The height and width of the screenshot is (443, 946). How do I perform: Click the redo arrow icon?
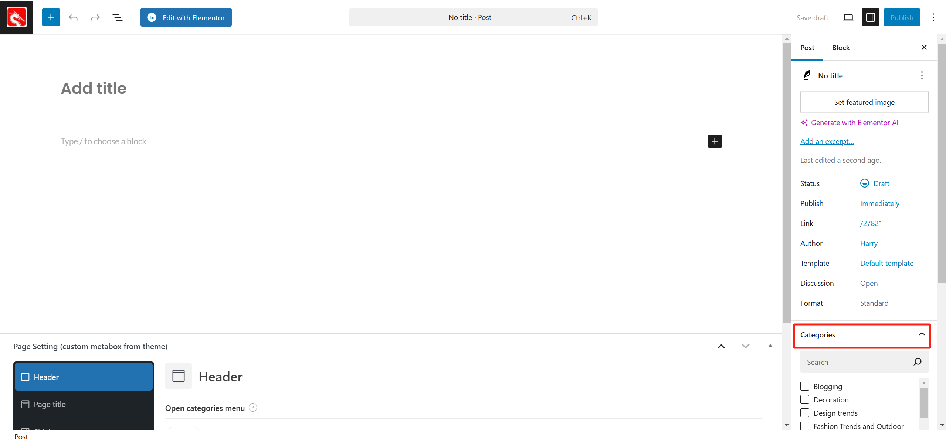[x=95, y=17]
